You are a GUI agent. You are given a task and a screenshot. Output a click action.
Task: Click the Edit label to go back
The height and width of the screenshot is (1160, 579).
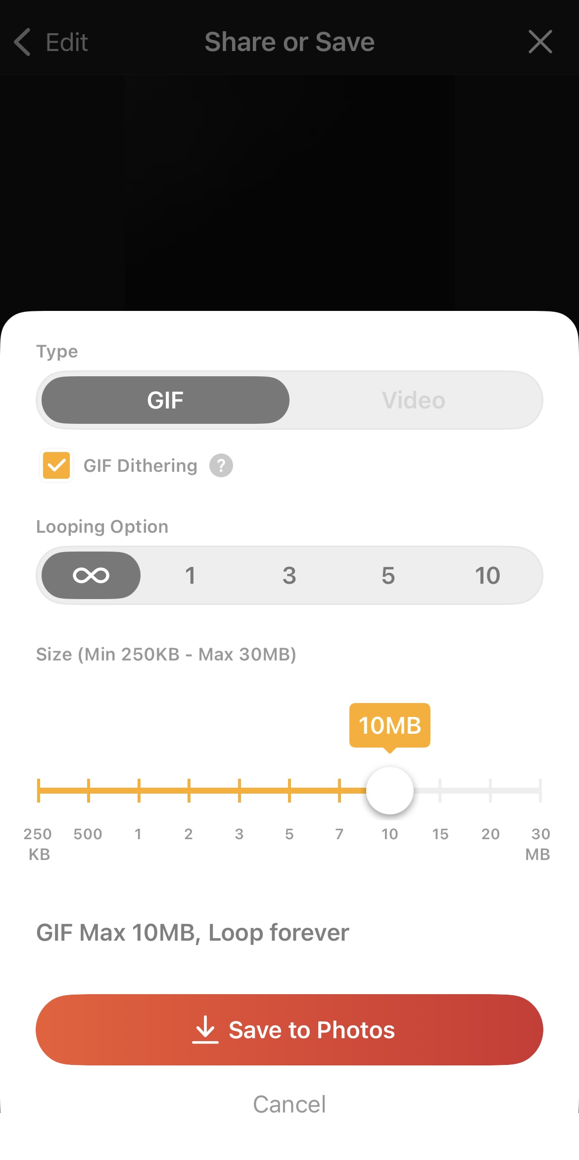click(x=67, y=42)
